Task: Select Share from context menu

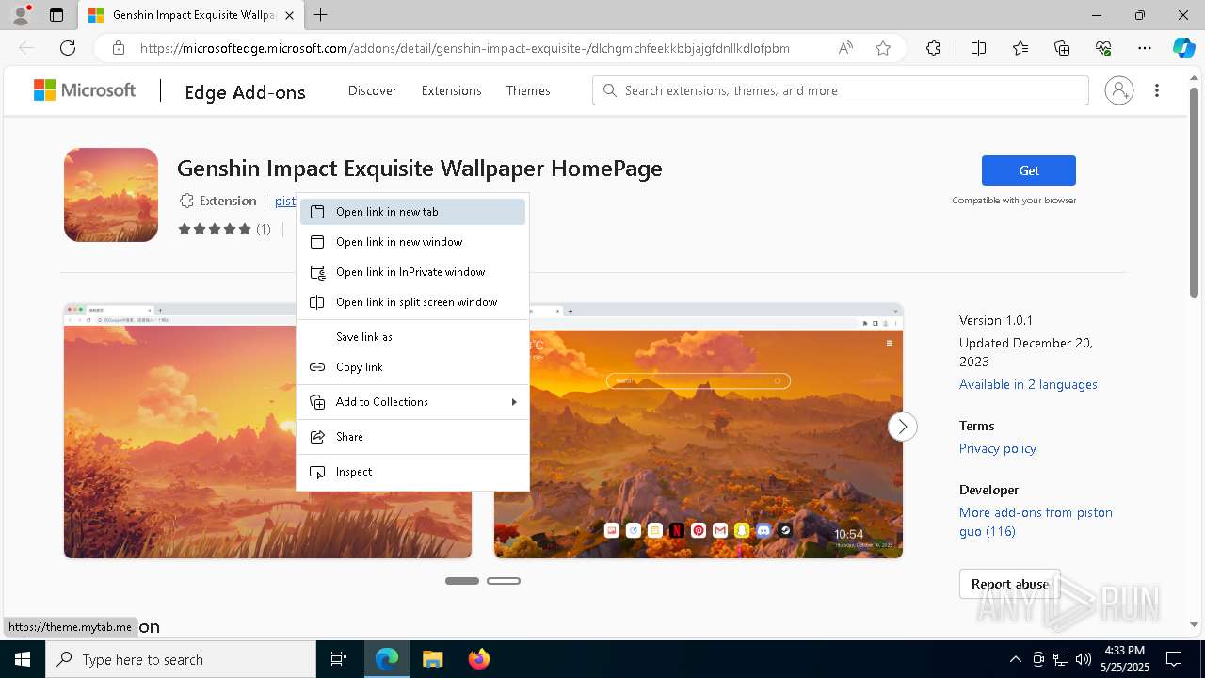Action: tap(412, 437)
